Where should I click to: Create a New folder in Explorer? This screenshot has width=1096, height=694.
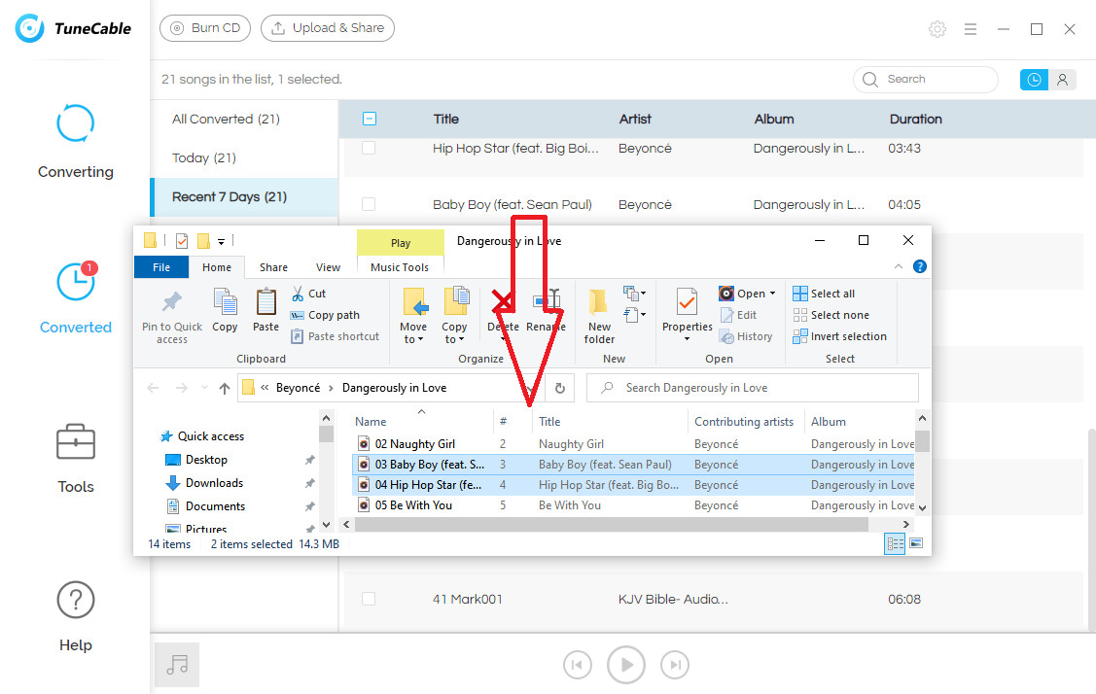(599, 317)
